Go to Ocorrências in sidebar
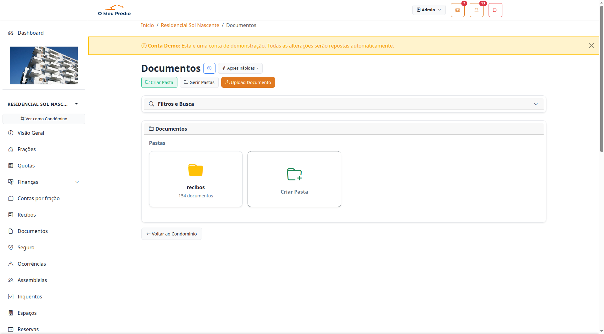Screen dimensions: 604x334 [x=32, y=264]
